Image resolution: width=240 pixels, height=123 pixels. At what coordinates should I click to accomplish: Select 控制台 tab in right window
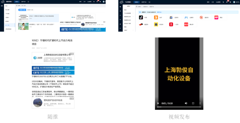point(136,2)
